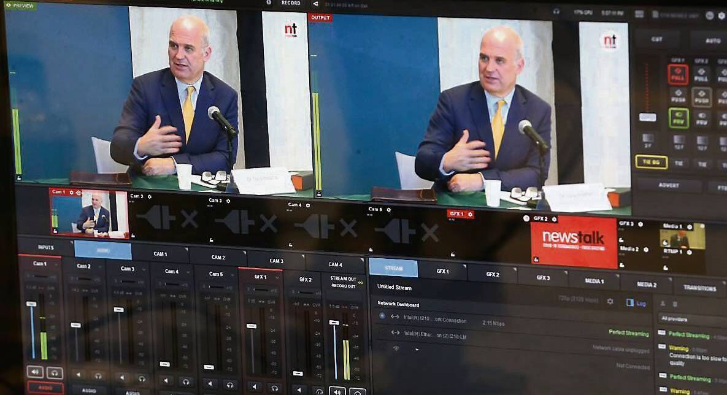Mute the Cam 1 audio channel
727x395 pixels.
(35, 372)
